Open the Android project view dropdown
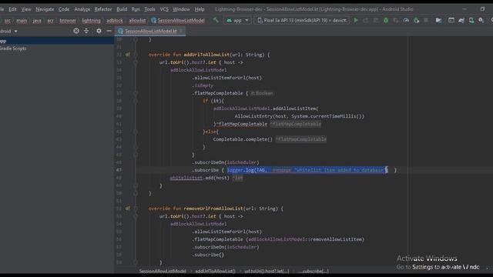Viewport: 493px width, 277px height. coord(8,31)
